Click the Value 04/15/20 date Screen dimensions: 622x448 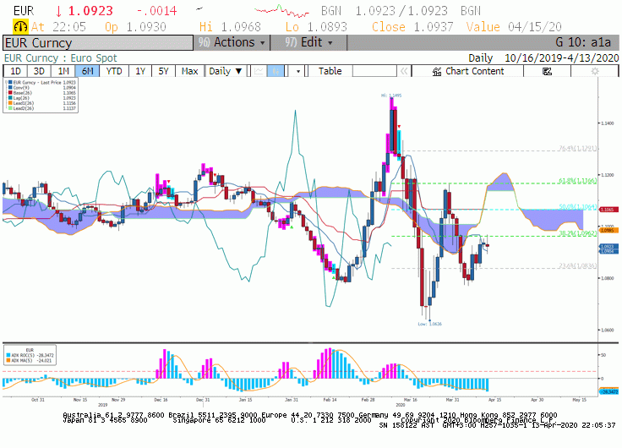click(514, 27)
